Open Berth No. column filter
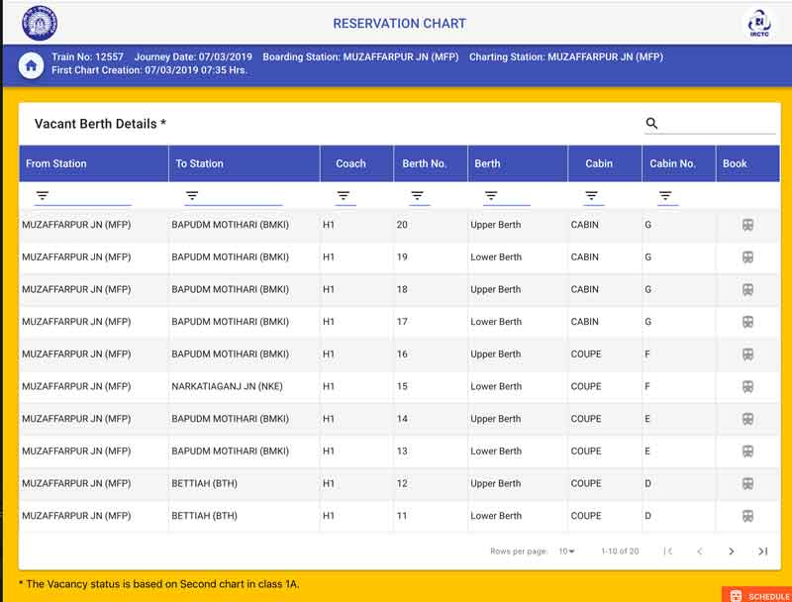Screen dimensions: 792x602 419,196
